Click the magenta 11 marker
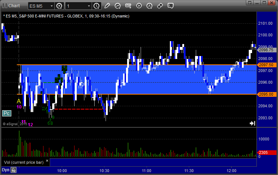 pyautogui.click(x=24, y=122)
